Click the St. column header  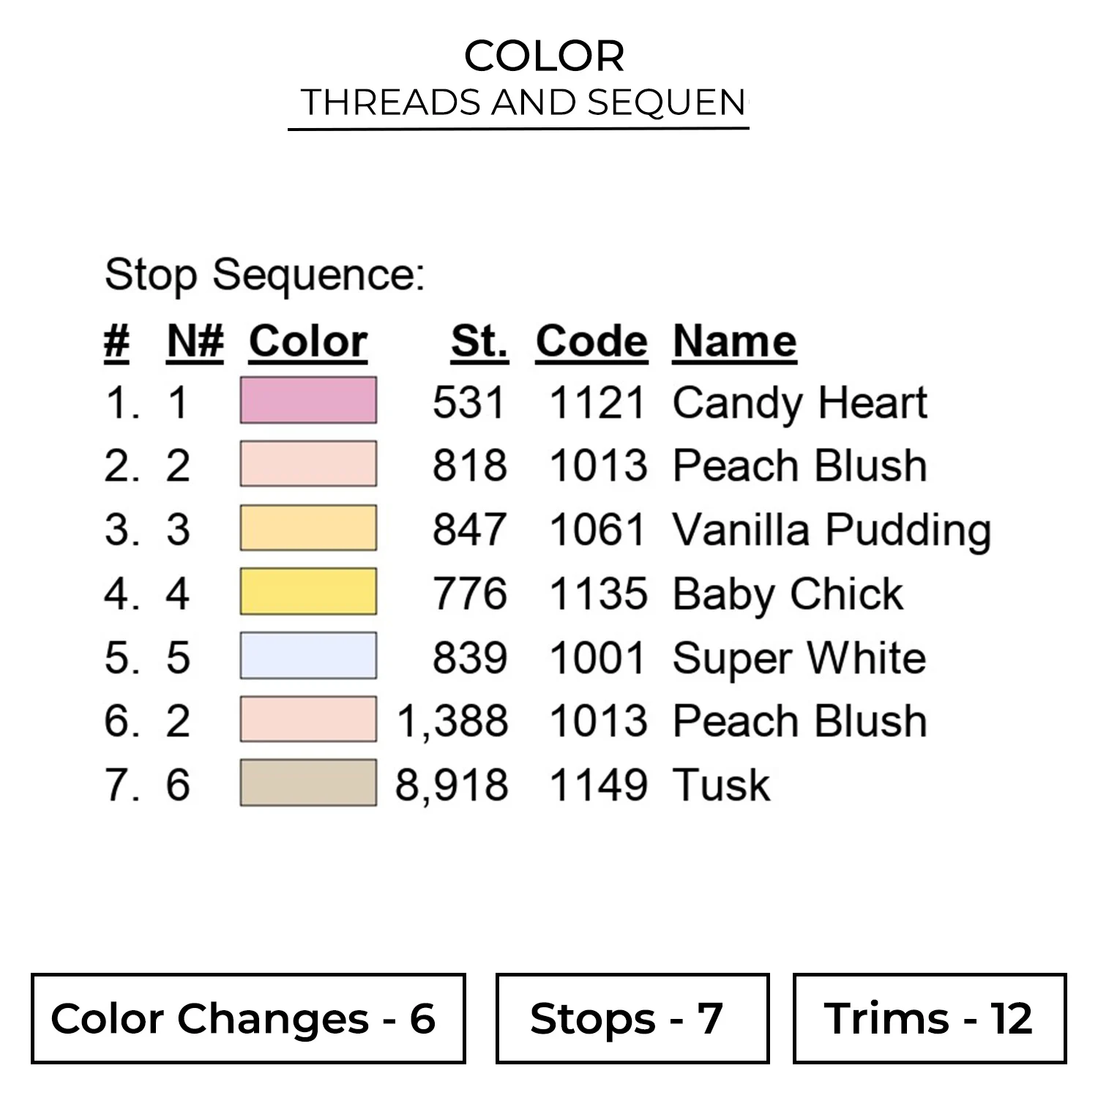pos(479,342)
